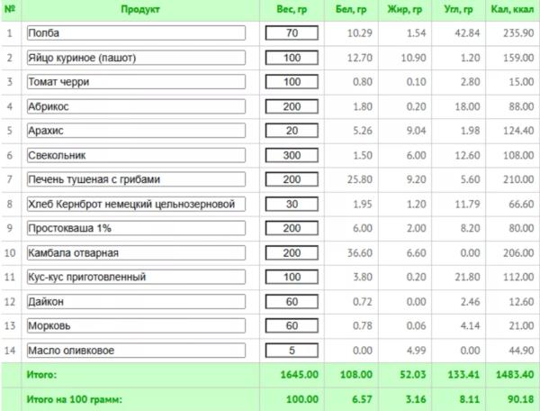Click the Камбала отварная product field
Image resolution: width=540 pixels, height=411 pixels.
[x=136, y=253]
